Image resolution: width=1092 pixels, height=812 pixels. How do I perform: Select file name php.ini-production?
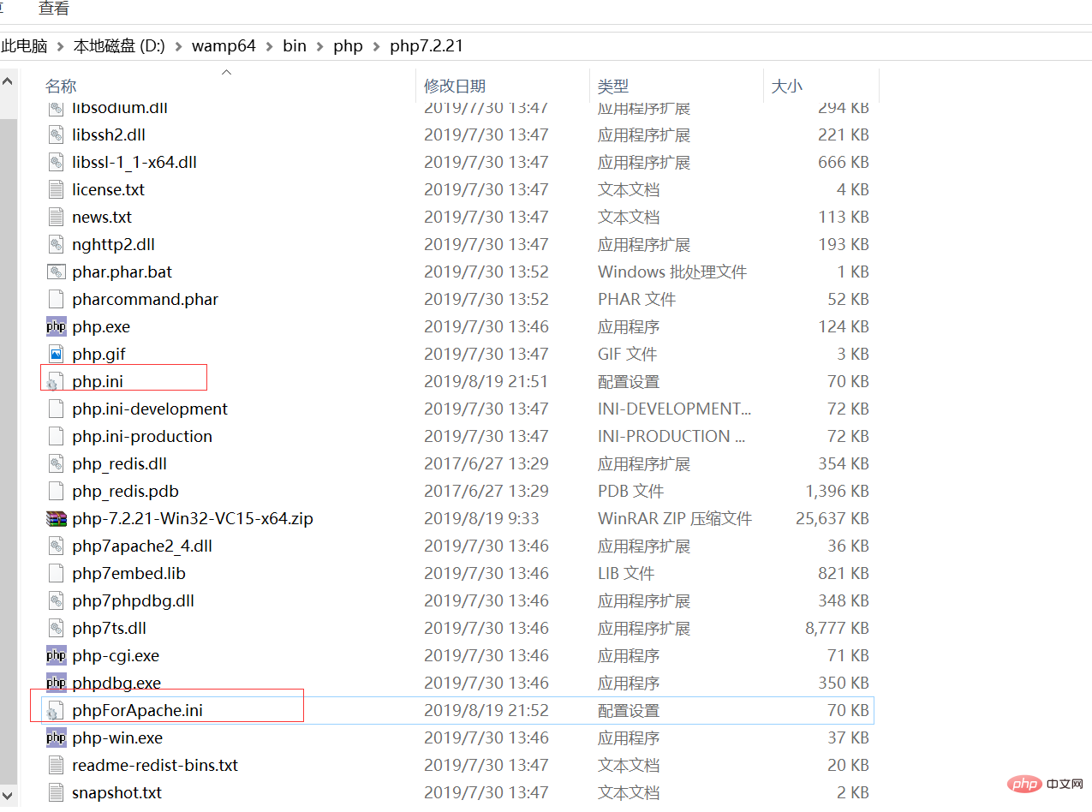(142, 436)
